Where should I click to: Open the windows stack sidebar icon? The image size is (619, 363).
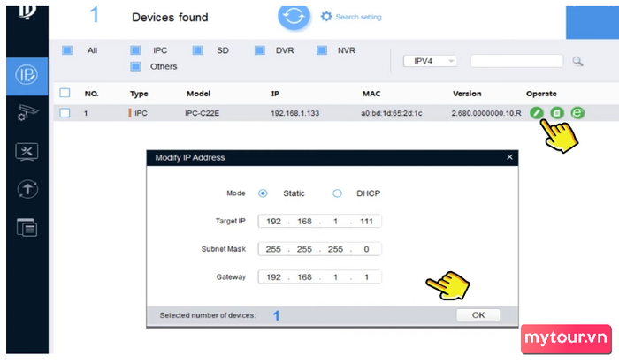click(x=27, y=227)
